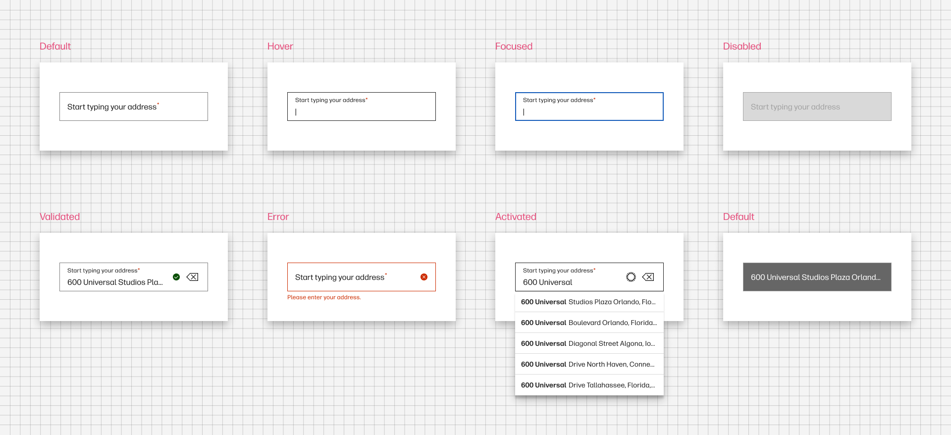Click the clear icon in the Validated field

(x=193, y=277)
